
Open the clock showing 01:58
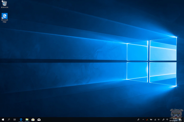[173, 120]
